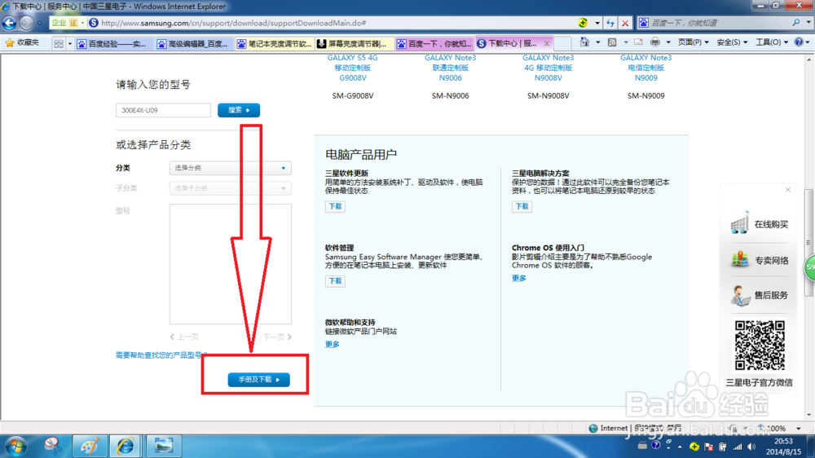
Task: Open the 页面(P) menu dropdown
Action: tap(694, 42)
